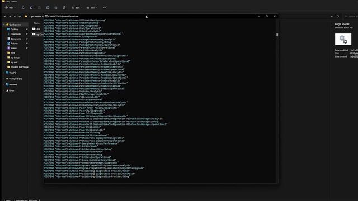Select USB Drive (D:) in navigation pane
The height and width of the screenshot is (201, 358).
(15, 79)
